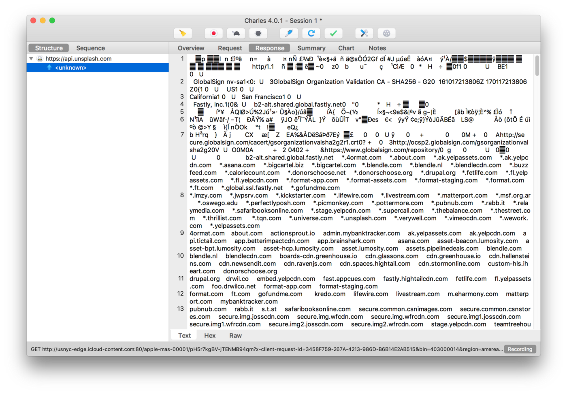Screen dimensions: 567x394
Task: Open the Request tab
Action: coord(230,48)
